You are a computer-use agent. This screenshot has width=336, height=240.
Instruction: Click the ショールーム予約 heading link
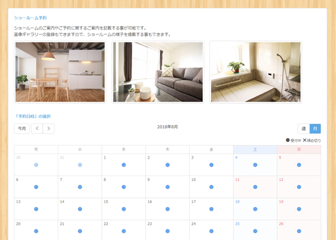pos(30,17)
